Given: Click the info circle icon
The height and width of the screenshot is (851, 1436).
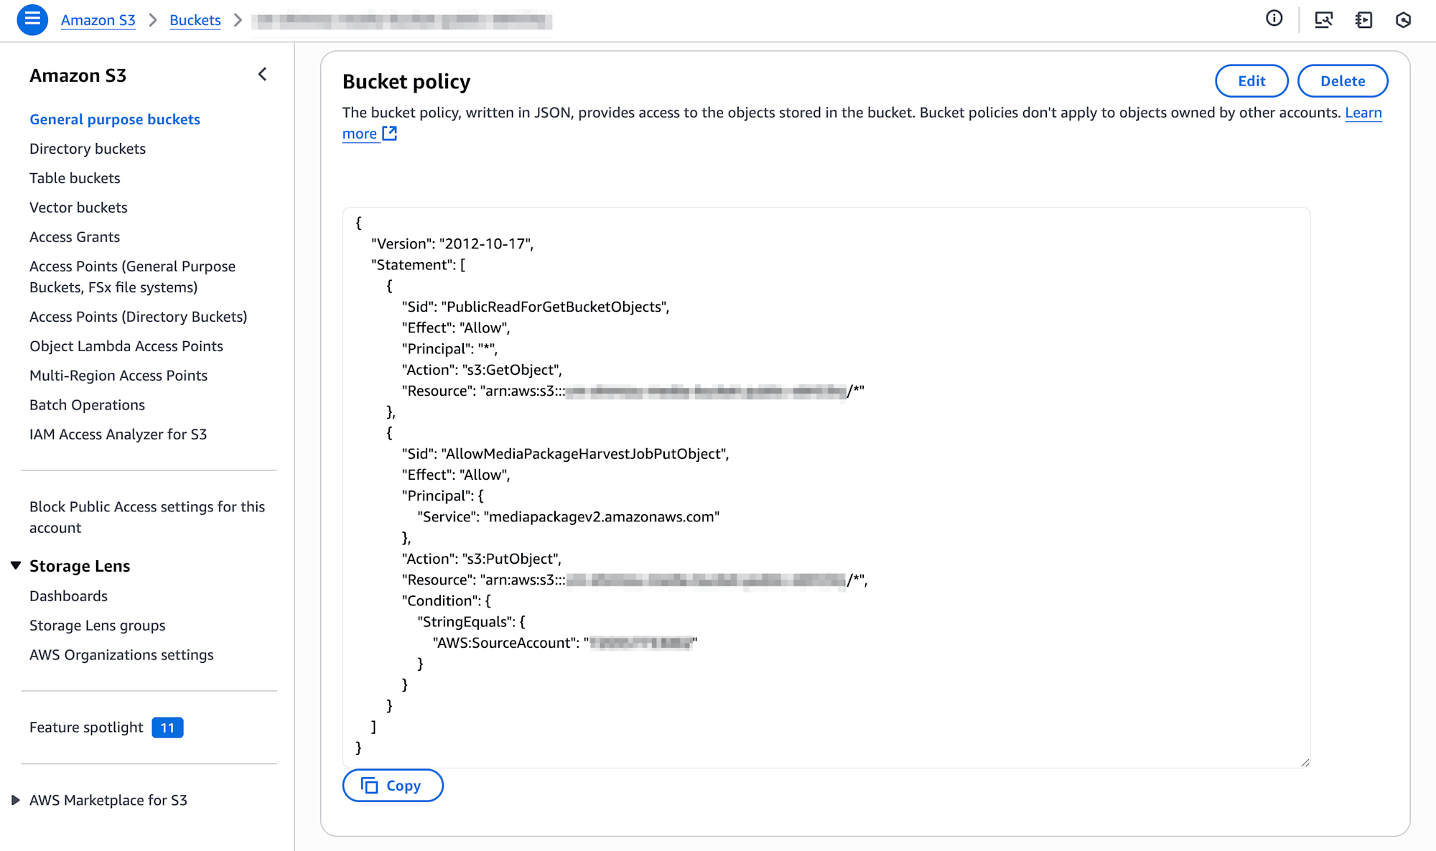Looking at the screenshot, I should pos(1274,19).
